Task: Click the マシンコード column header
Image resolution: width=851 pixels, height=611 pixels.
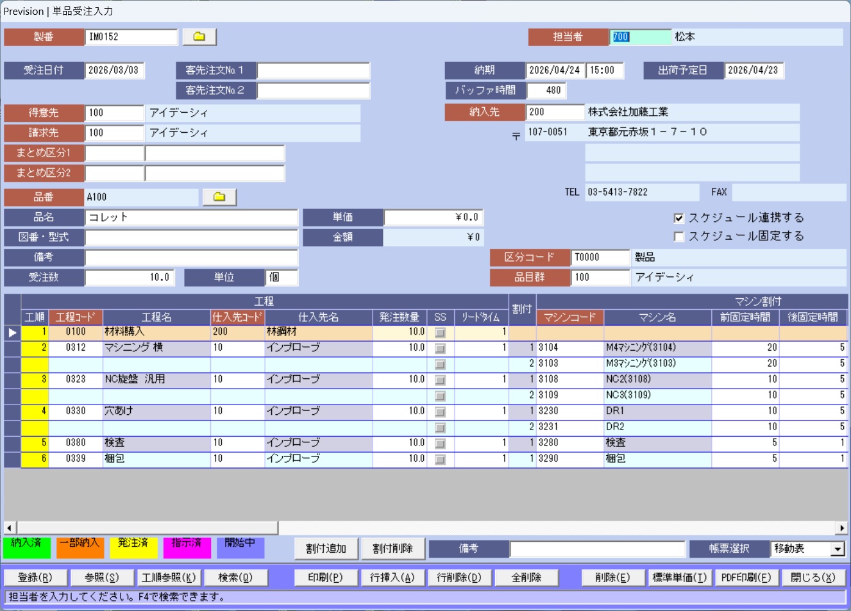Action: pyautogui.click(x=570, y=317)
